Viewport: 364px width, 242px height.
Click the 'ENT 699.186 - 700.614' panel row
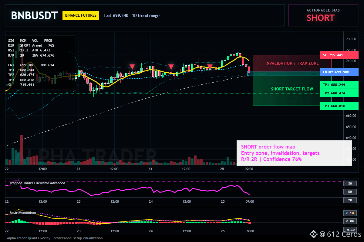[31, 65]
